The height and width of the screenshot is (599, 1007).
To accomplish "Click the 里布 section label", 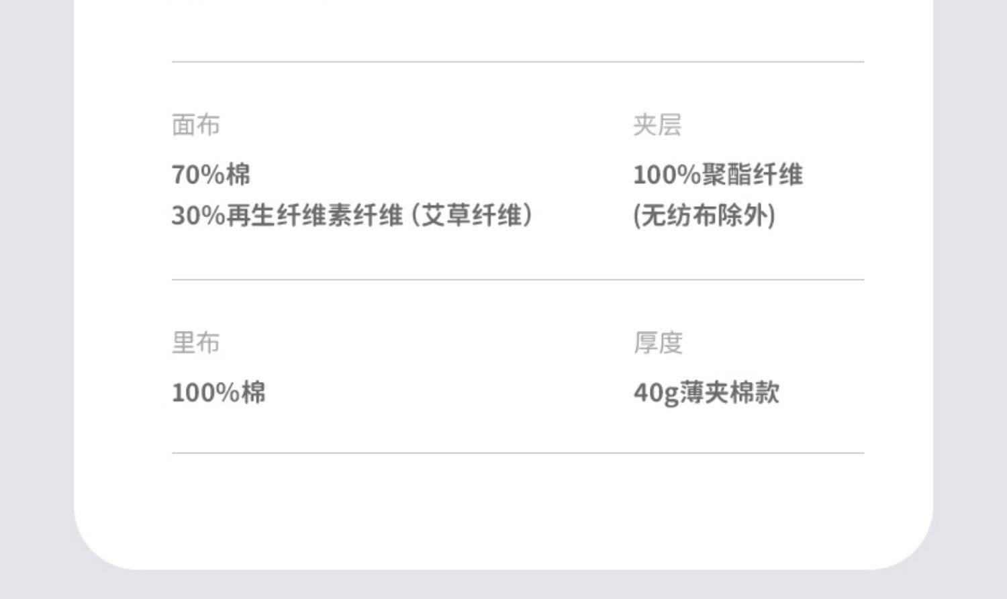I will pyautogui.click(x=195, y=342).
